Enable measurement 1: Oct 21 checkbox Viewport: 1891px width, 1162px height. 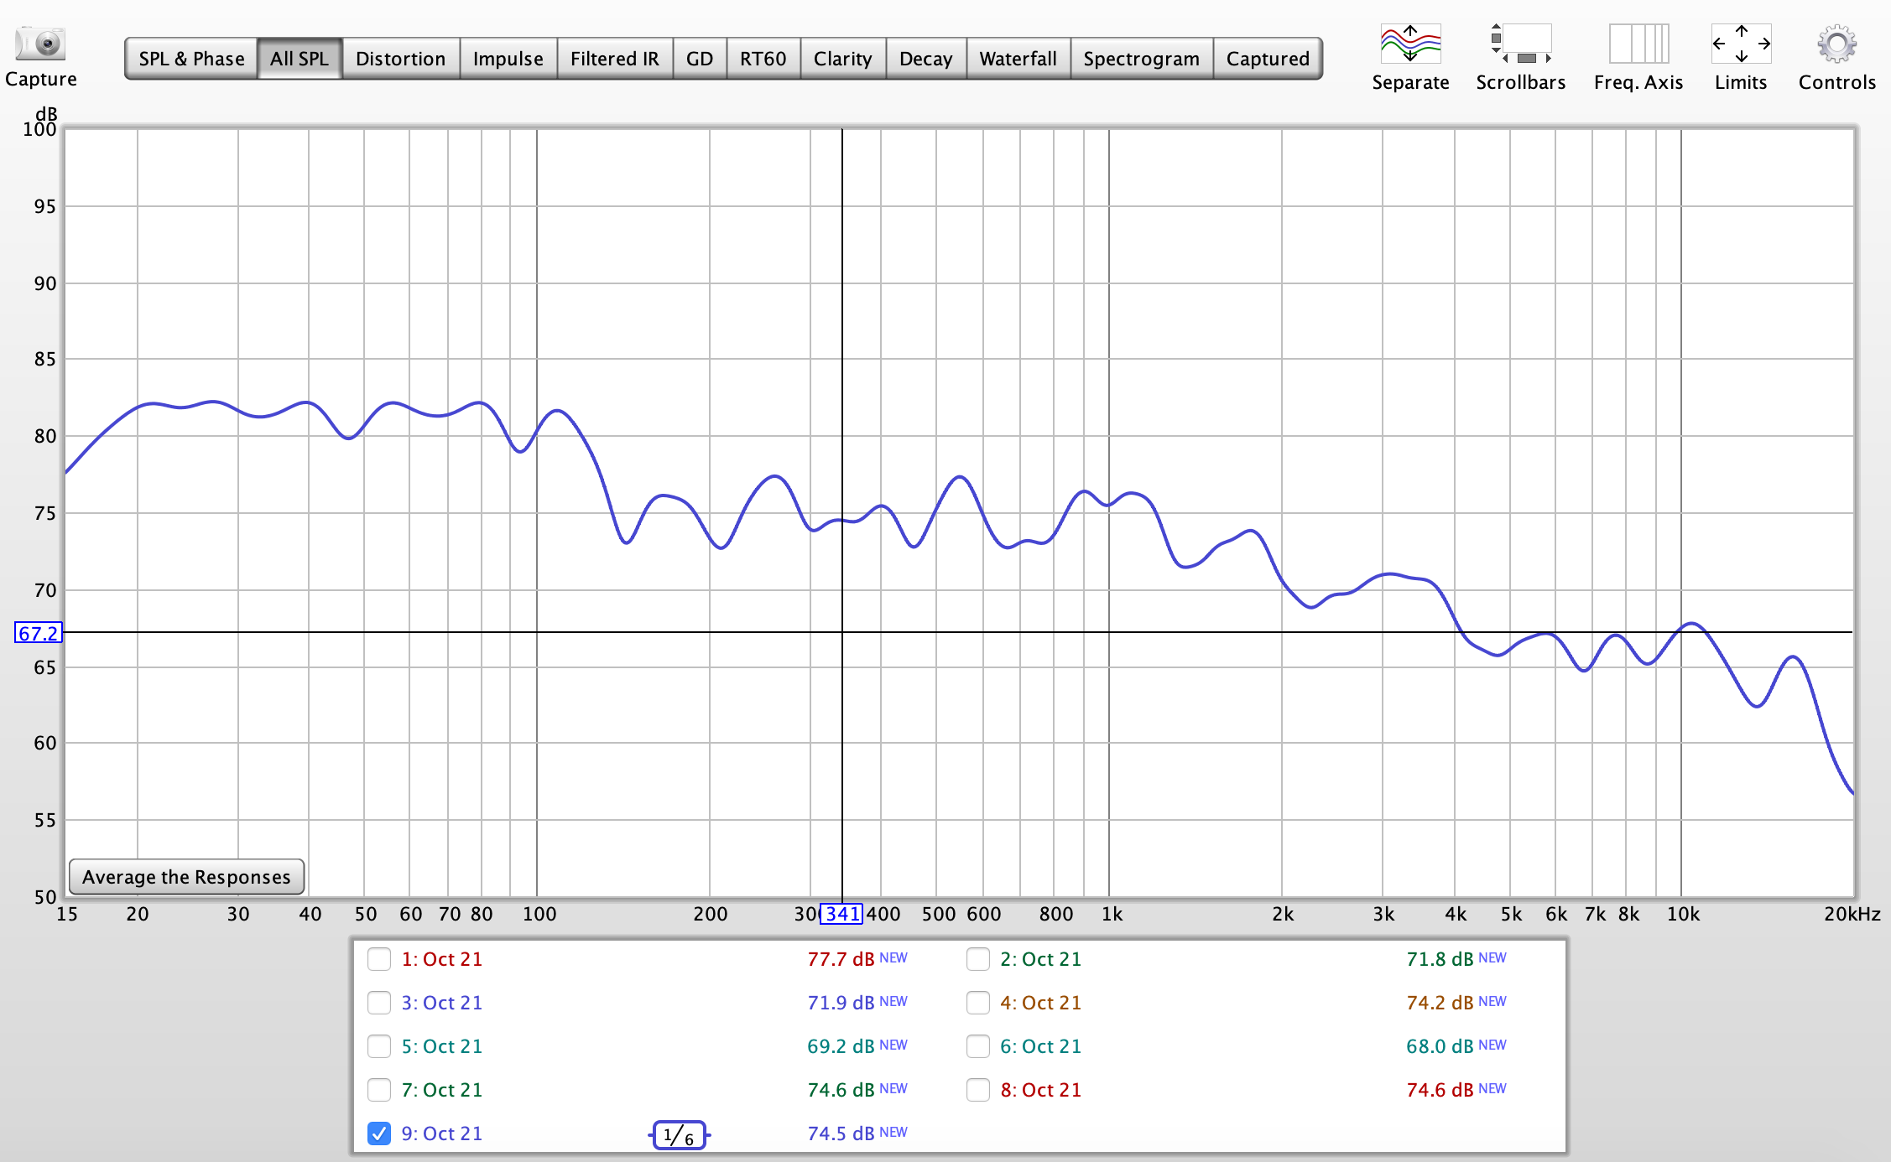coord(379,959)
